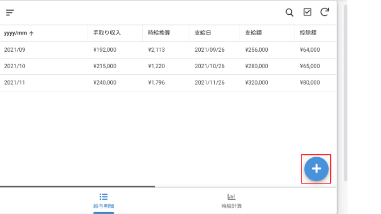Click the 2021/11/26 payment date
The image size is (381, 214).
click(x=209, y=83)
